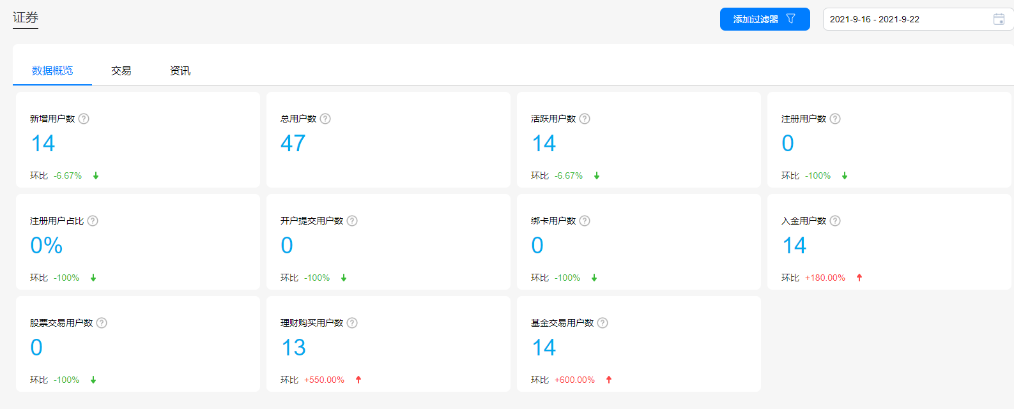Click the date range 2021-9-16 - 2021-9-22 field
Screen dimensions: 1014x409
(918, 19)
